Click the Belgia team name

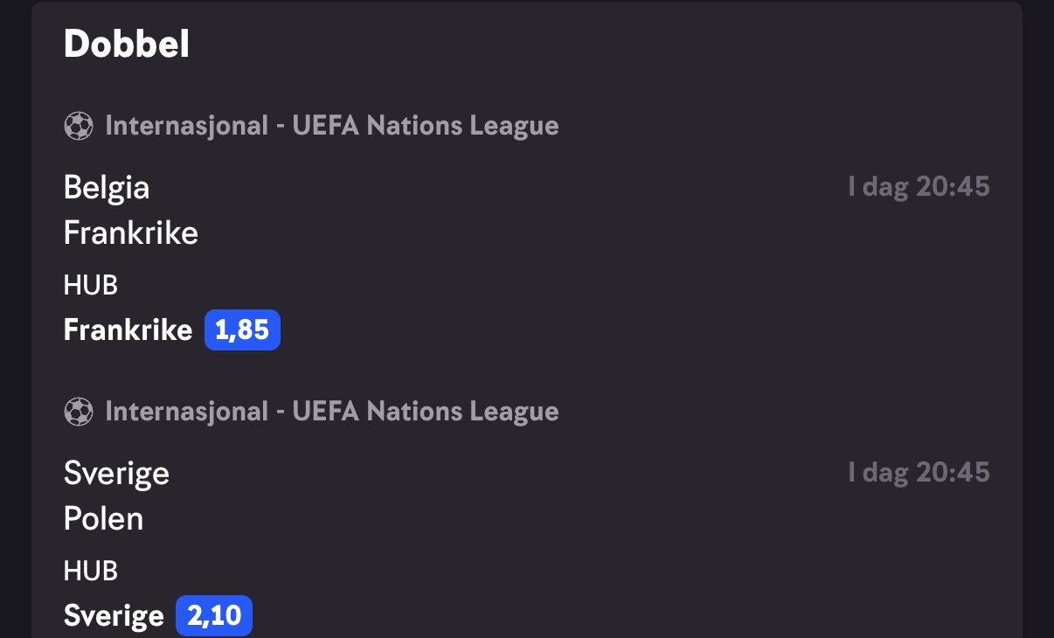tap(107, 188)
